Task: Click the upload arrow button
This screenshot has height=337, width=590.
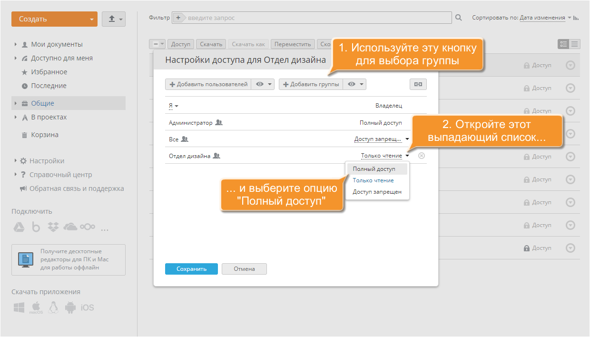Action: pyautogui.click(x=114, y=19)
